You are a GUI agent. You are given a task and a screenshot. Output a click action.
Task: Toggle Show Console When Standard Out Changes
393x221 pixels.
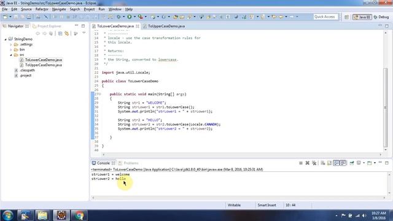point(337,163)
